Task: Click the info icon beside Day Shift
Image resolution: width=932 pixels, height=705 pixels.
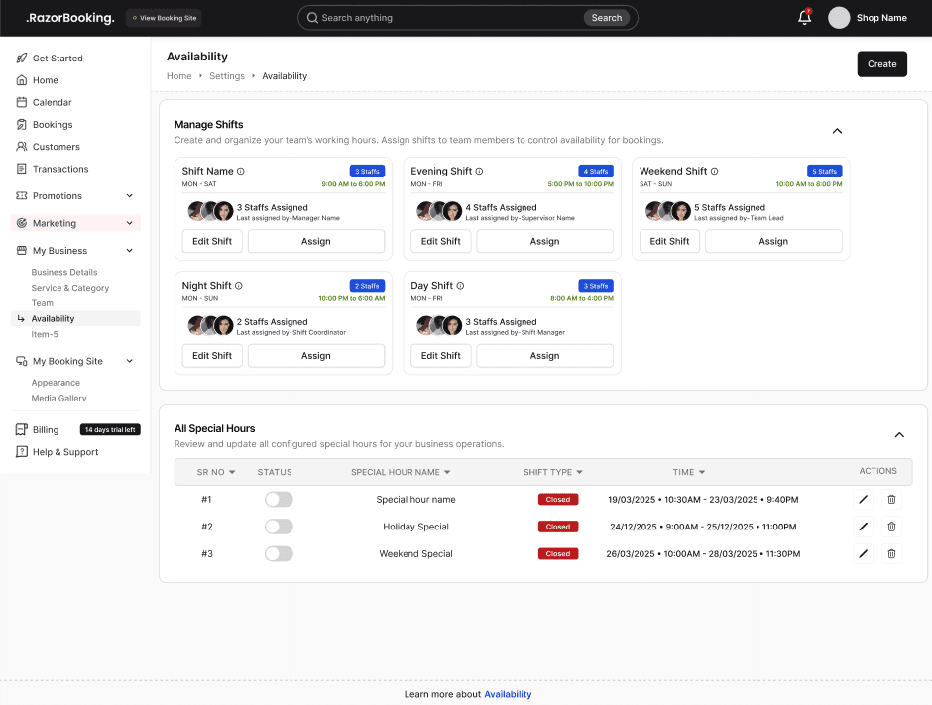Action: 460,286
